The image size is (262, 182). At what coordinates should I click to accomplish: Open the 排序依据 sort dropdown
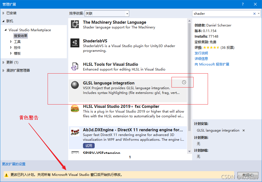[x=107, y=14]
